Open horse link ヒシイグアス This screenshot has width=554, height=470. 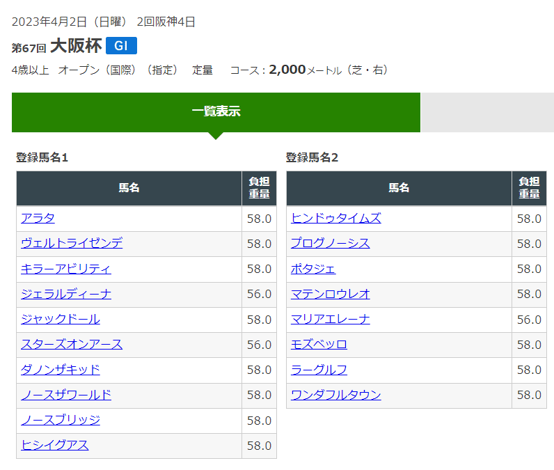[x=55, y=445]
